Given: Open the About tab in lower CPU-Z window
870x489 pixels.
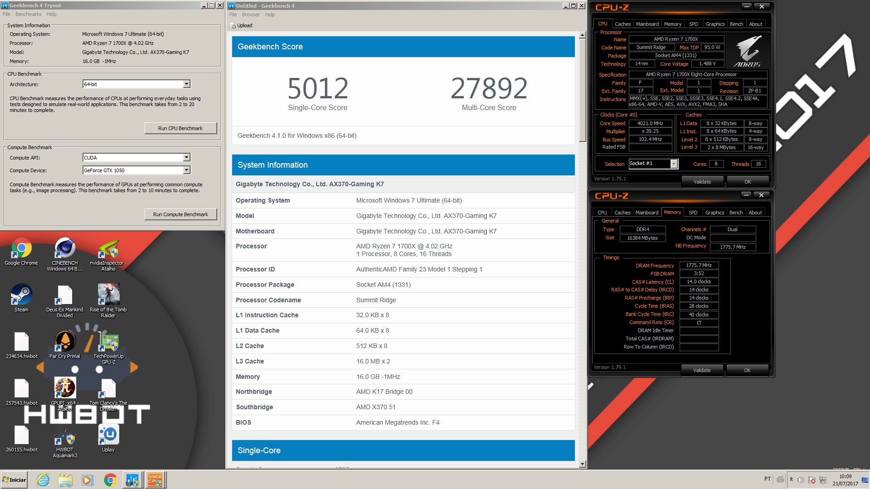Looking at the screenshot, I should [x=755, y=213].
